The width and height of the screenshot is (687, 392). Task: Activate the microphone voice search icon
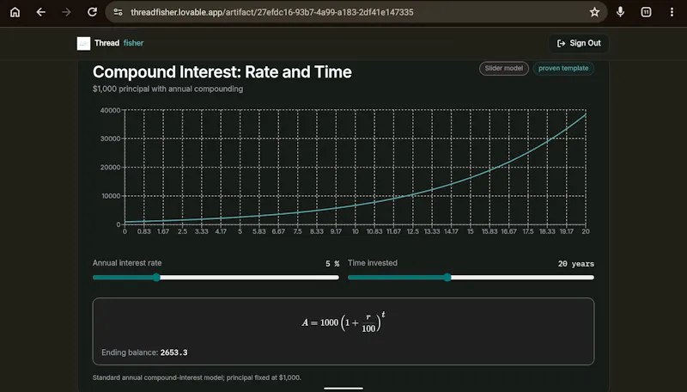[x=620, y=12]
